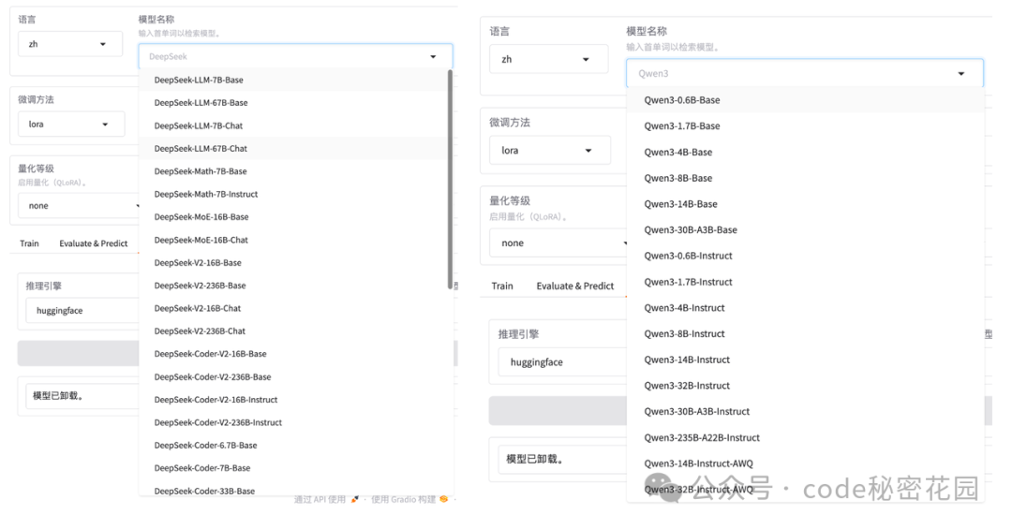This screenshot has width=1012, height=529.
Task: Collapse the DeepSeek model dropdown arrow
Action: point(433,57)
